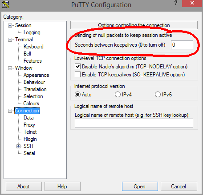The height and width of the screenshot is (195, 203).
Task: Click the seconds between keepalives field
Action: (182, 45)
